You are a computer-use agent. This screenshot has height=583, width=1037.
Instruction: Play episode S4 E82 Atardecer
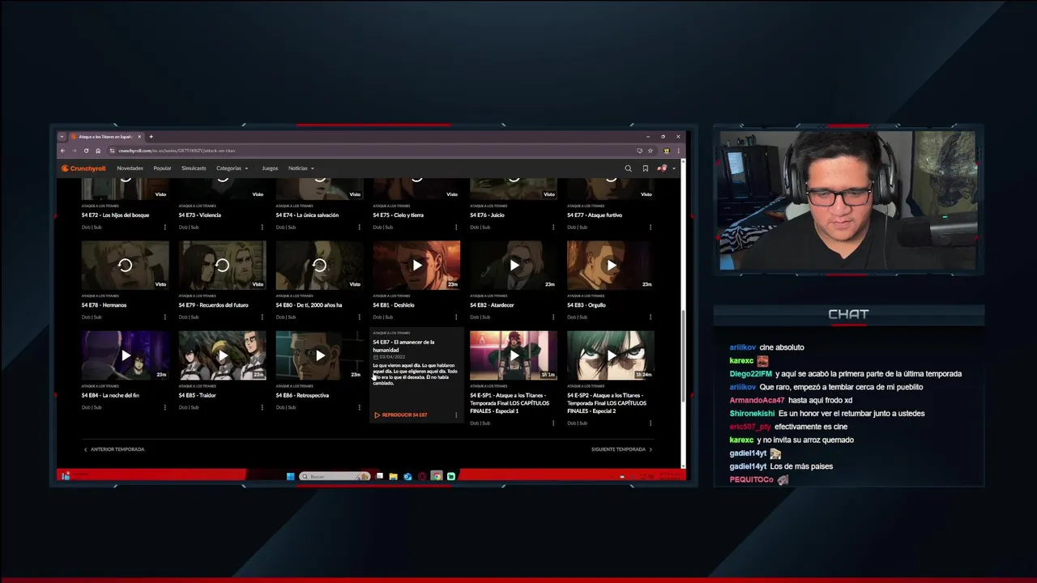(x=514, y=266)
